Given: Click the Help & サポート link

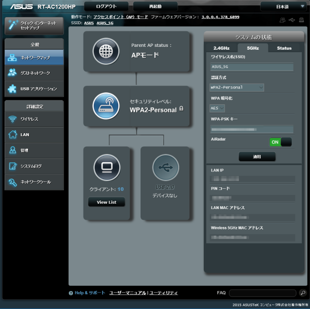Looking at the screenshot, I should pos(90,293).
